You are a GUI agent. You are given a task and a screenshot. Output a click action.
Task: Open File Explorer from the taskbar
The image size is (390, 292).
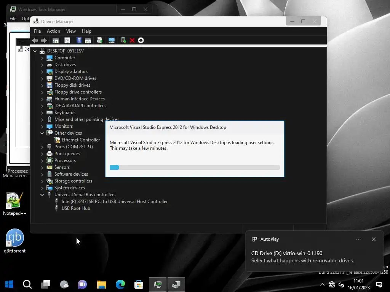pyautogui.click(x=101, y=284)
